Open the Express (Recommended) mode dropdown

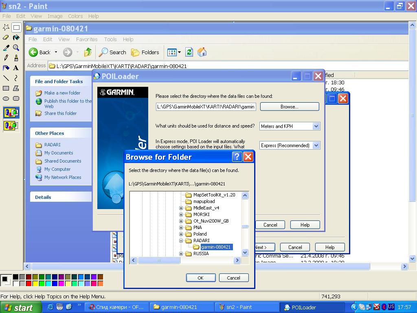(316, 145)
